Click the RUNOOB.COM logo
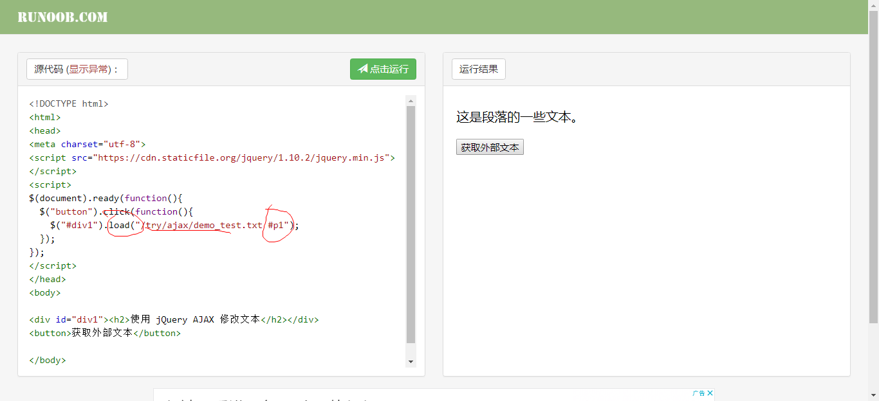This screenshot has height=401, width=879. pyautogui.click(x=62, y=17)
